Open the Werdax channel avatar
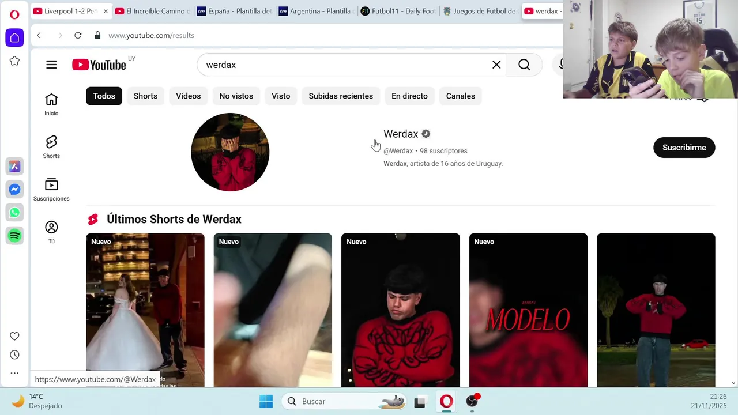Screen dimensions: 738x415 pos(230,152)
